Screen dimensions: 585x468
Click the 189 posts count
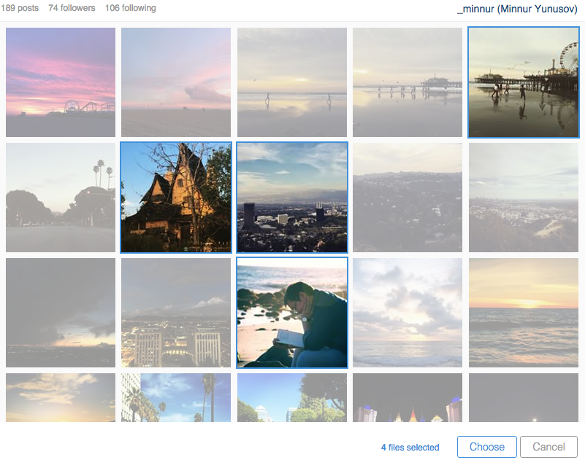21,8
